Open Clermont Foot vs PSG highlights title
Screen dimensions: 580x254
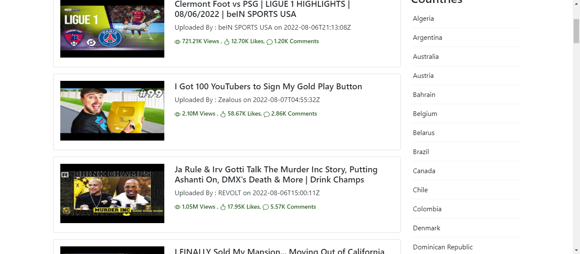(262, 9)
